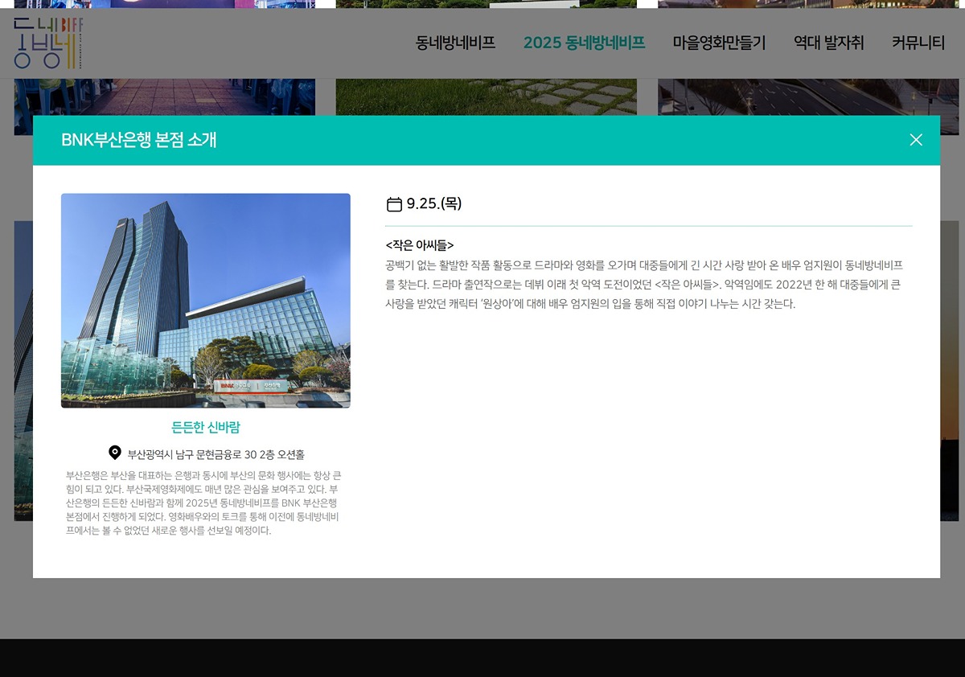Click the 동네방네 BIFF logo

coord(48,43)
